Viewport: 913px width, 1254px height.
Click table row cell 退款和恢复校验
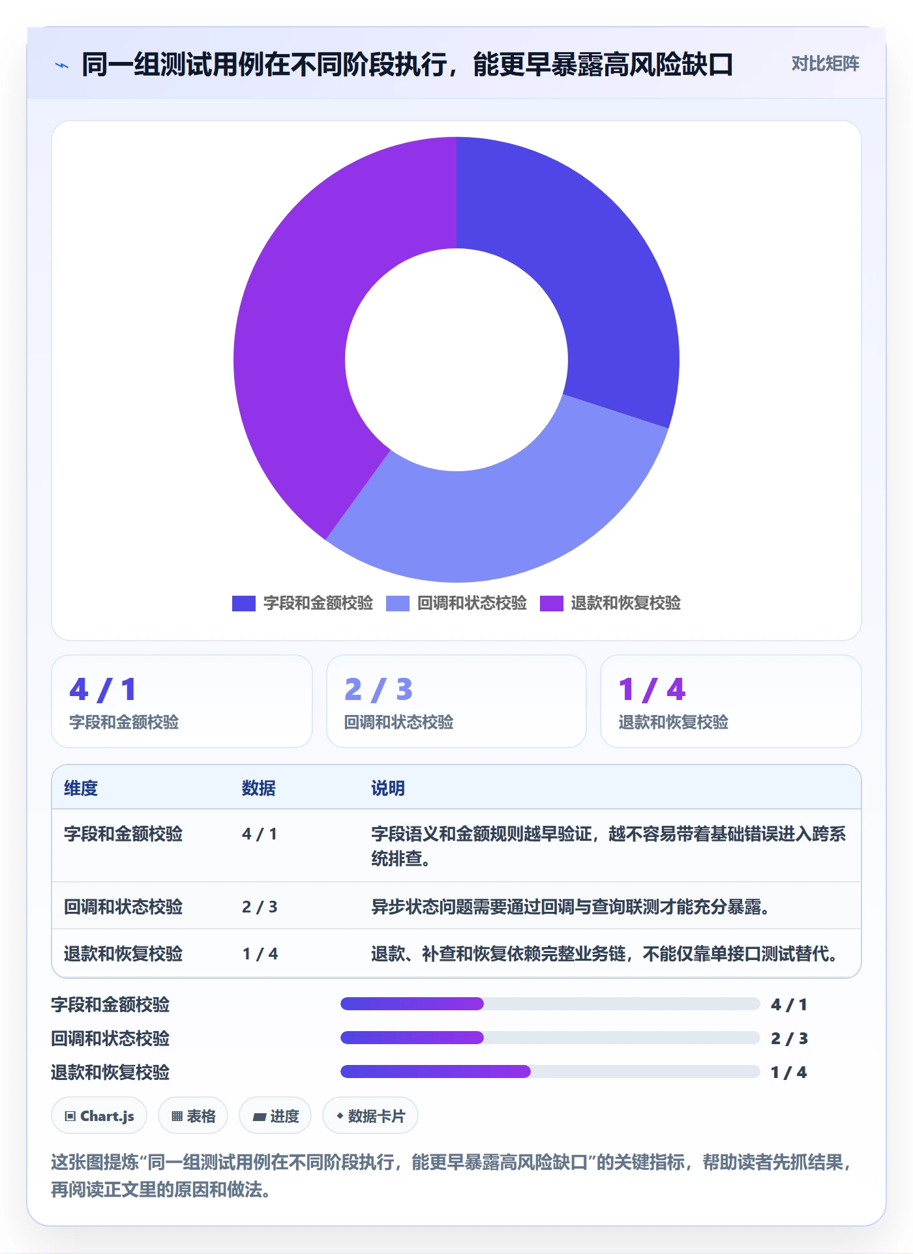123,954
